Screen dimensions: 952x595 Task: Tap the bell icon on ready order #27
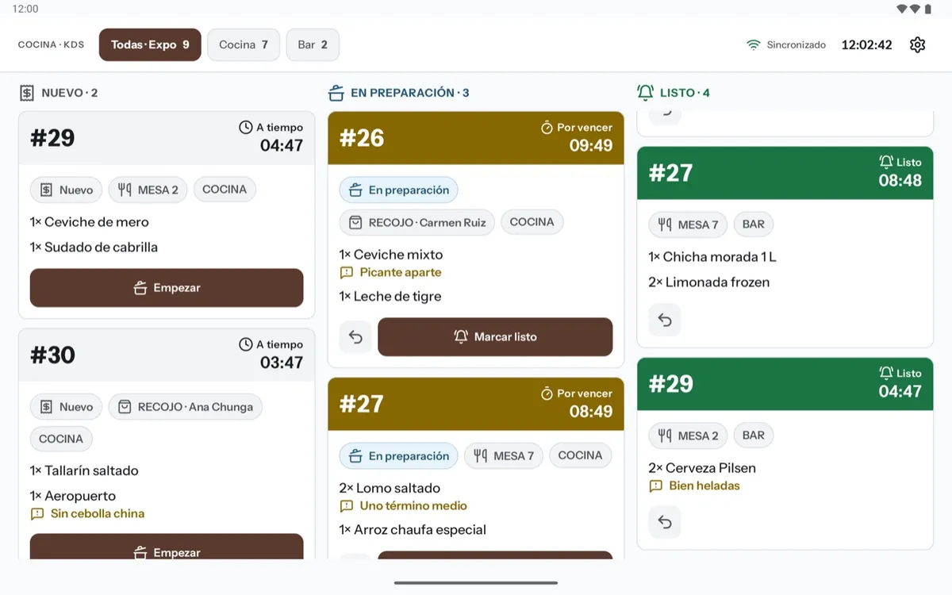click(x=886, y=162)
